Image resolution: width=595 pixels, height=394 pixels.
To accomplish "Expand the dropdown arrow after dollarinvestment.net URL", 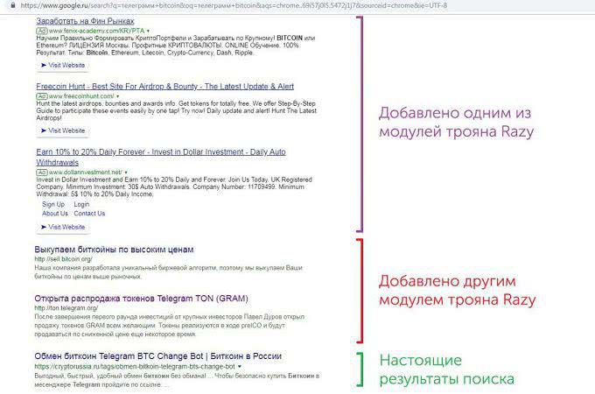I will (126, 172).
